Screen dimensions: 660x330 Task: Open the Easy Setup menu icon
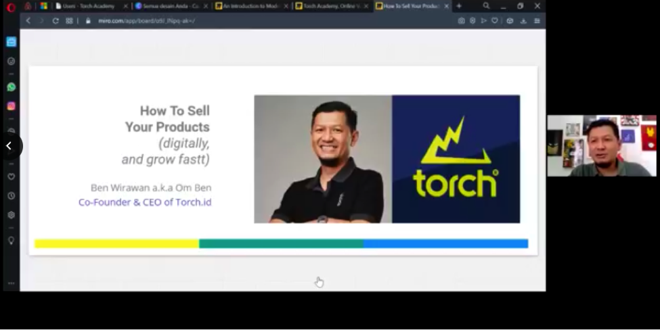pyautogui.click(x=537, y=20)
